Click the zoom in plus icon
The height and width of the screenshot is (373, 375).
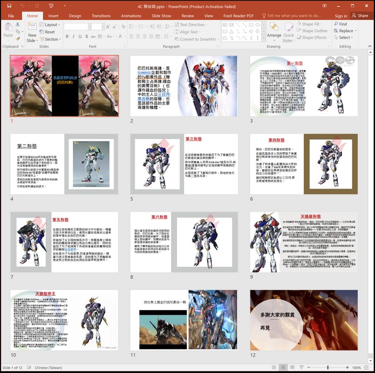click(x=347, y=368)
